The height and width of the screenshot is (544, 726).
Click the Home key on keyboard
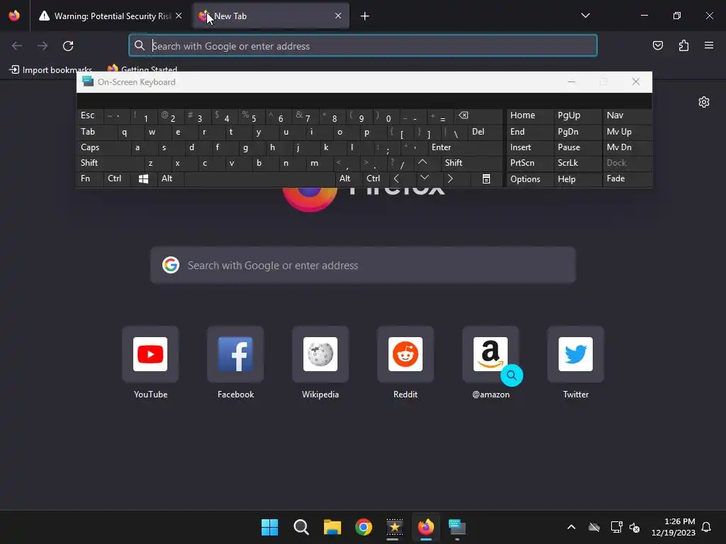[530, 115]
